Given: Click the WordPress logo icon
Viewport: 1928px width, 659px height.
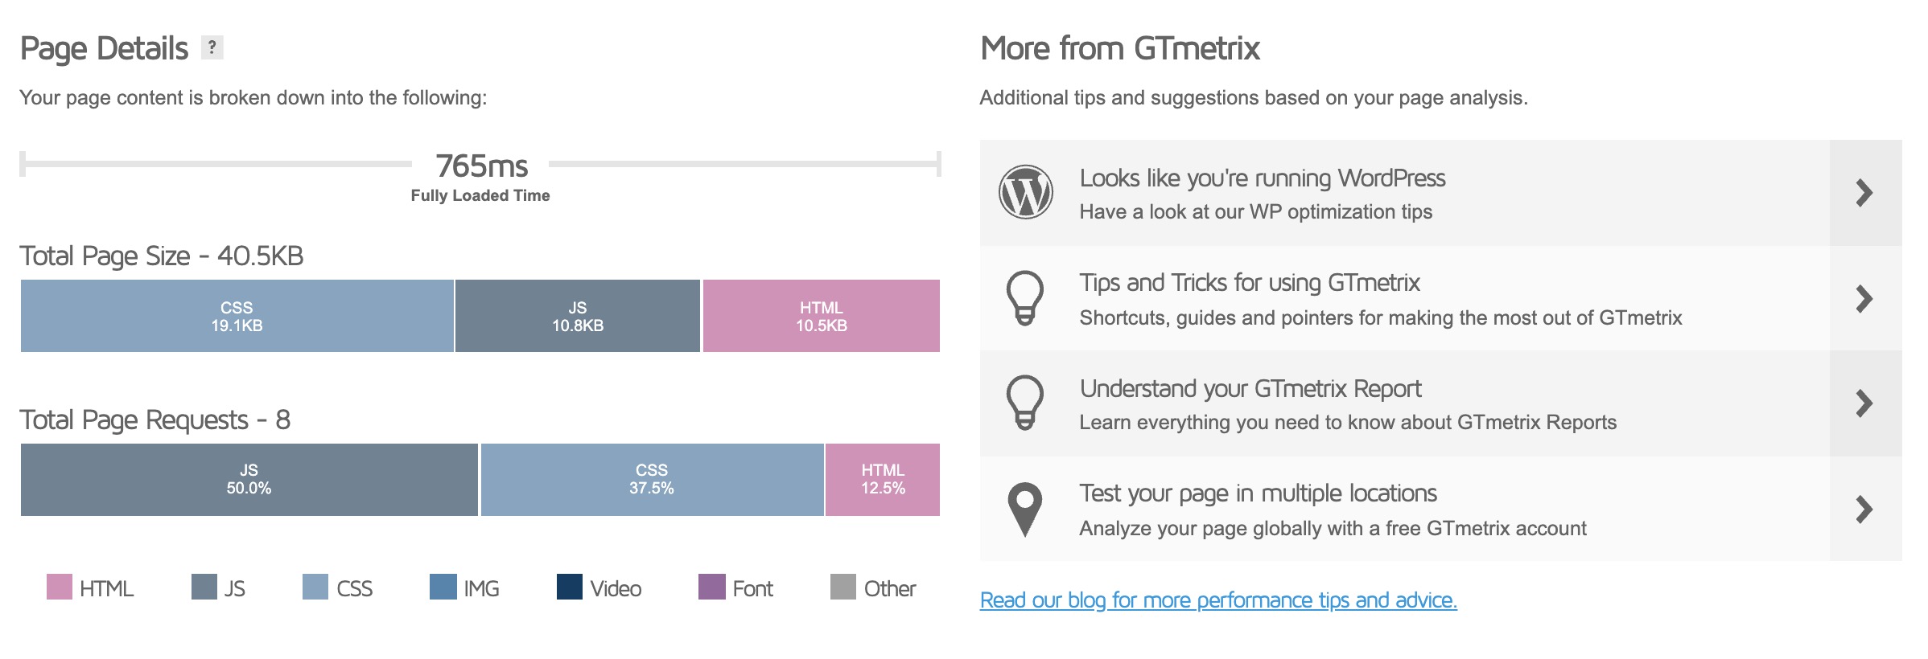Looking at the screenshot, I should tap(1025, 192).
